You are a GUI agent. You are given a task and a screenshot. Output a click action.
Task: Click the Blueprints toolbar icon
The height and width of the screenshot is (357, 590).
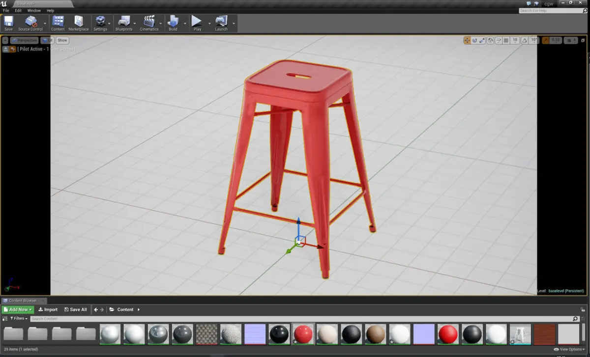pos(124,23)
